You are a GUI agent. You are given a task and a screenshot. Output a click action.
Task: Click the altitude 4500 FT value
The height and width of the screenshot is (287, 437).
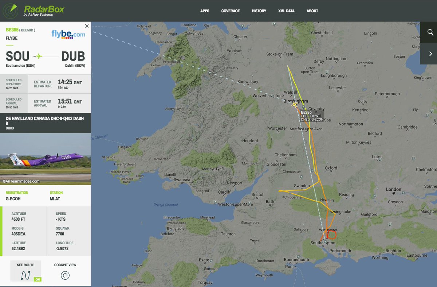pos(18,219)
